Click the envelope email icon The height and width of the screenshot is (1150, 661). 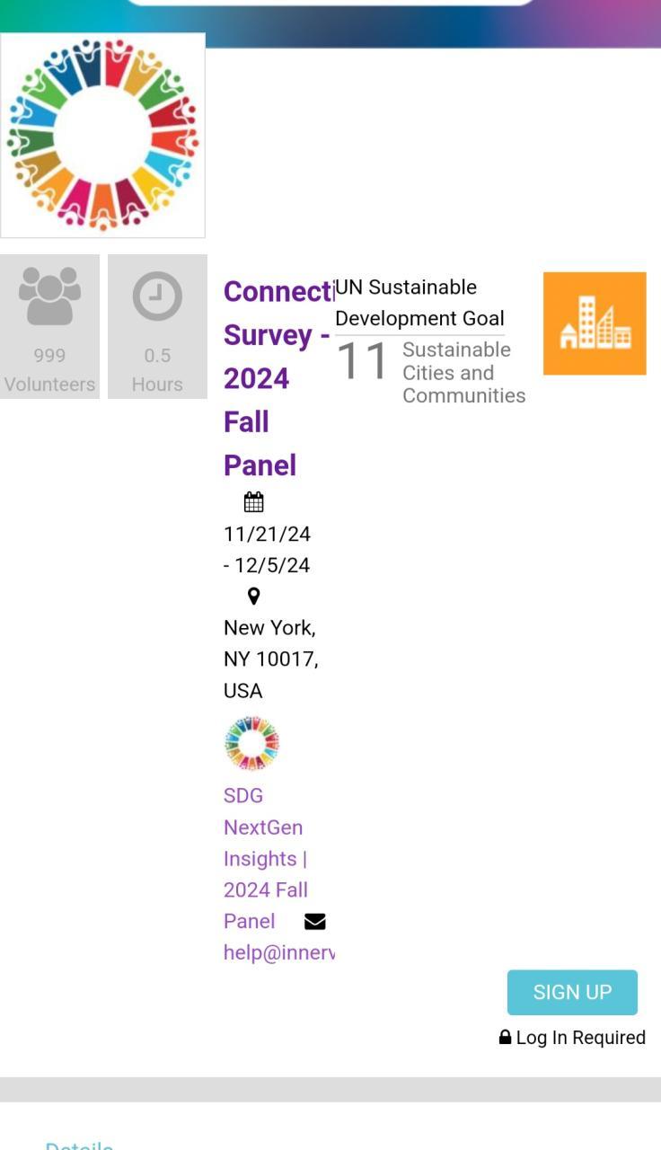click(315, 922)
